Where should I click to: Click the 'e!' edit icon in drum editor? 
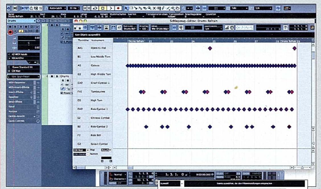pos(119,27)
